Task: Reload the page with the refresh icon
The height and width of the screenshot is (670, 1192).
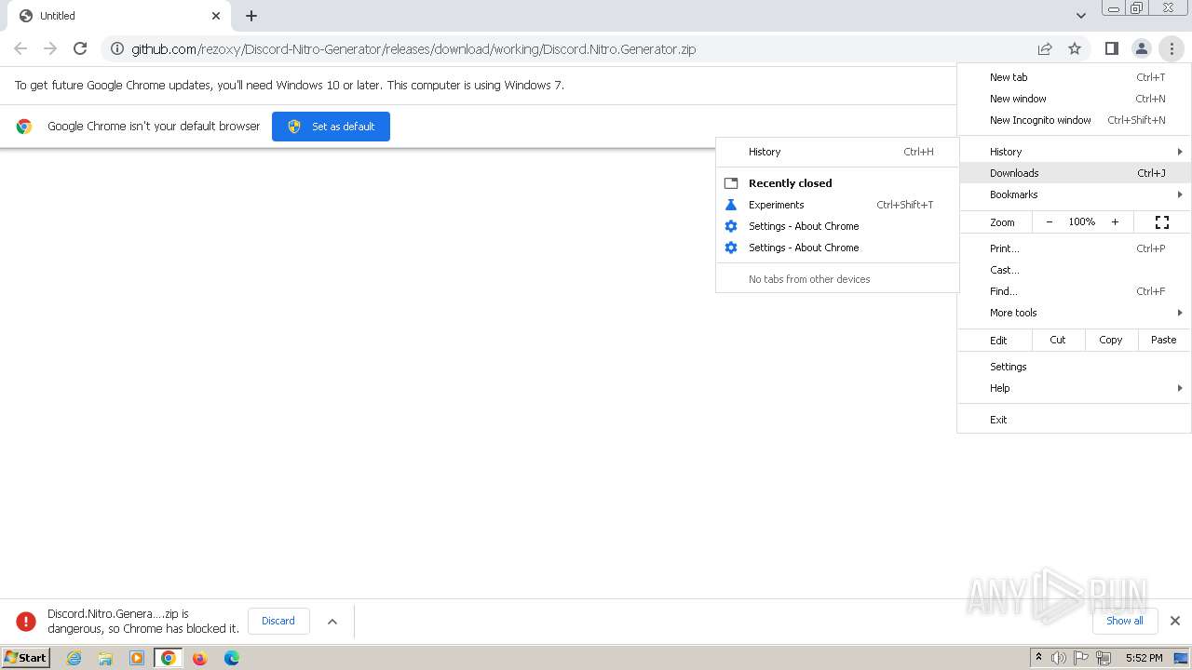Action: pos(80,48)
